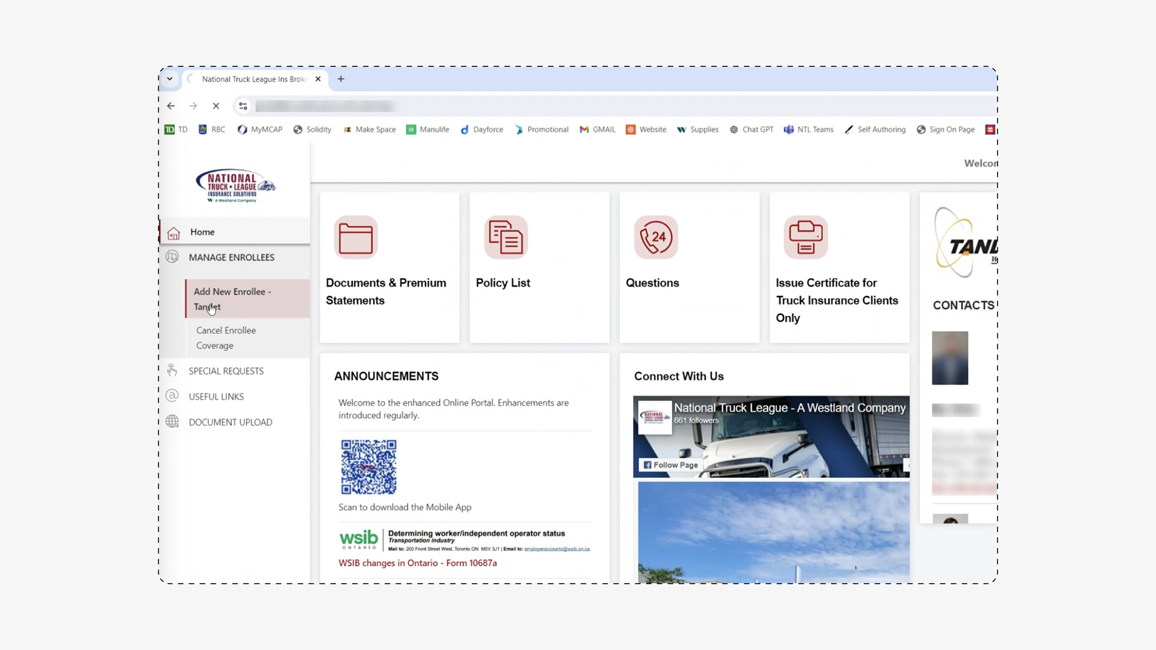The height and width of the screenshot is (650, 1156).
Task: Open the NTL Teams bookmark
Action: [809, 129]
